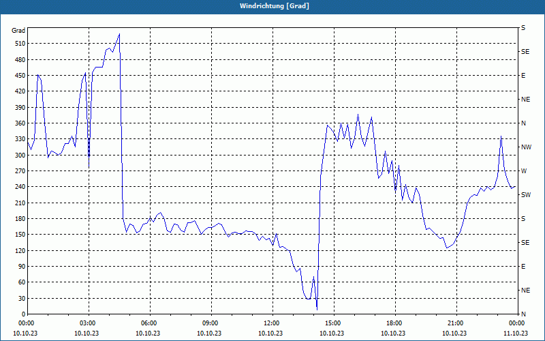The image size is (545, 341).
Task: Select the 270 y-axis value
Action: coord(20,171)
